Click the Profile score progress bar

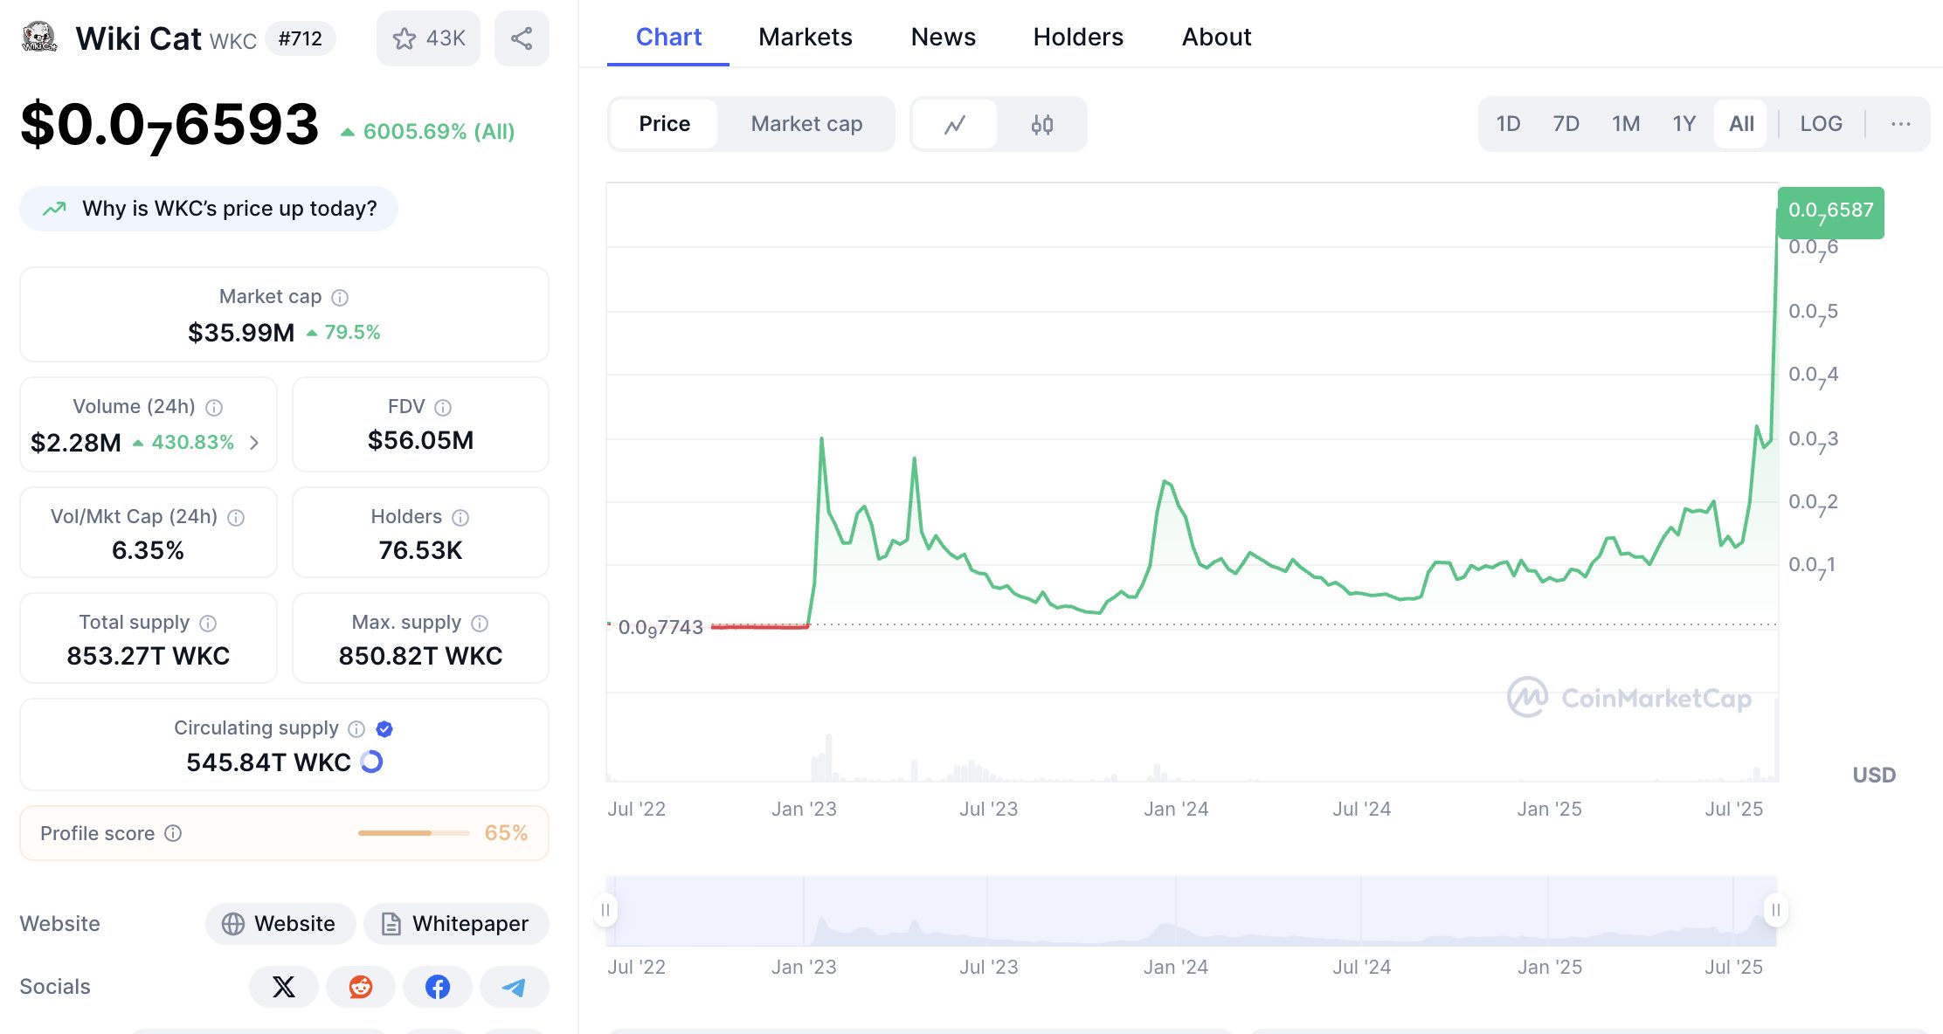point(413,833)
